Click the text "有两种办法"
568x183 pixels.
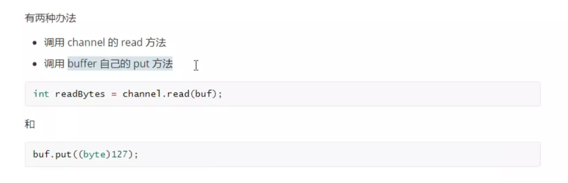pos(50,19)
